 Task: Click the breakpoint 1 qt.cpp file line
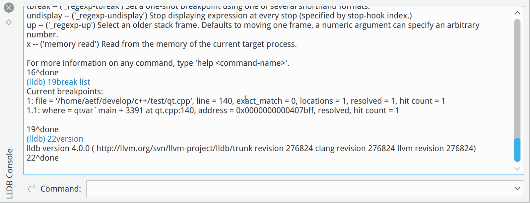point(235,101)
